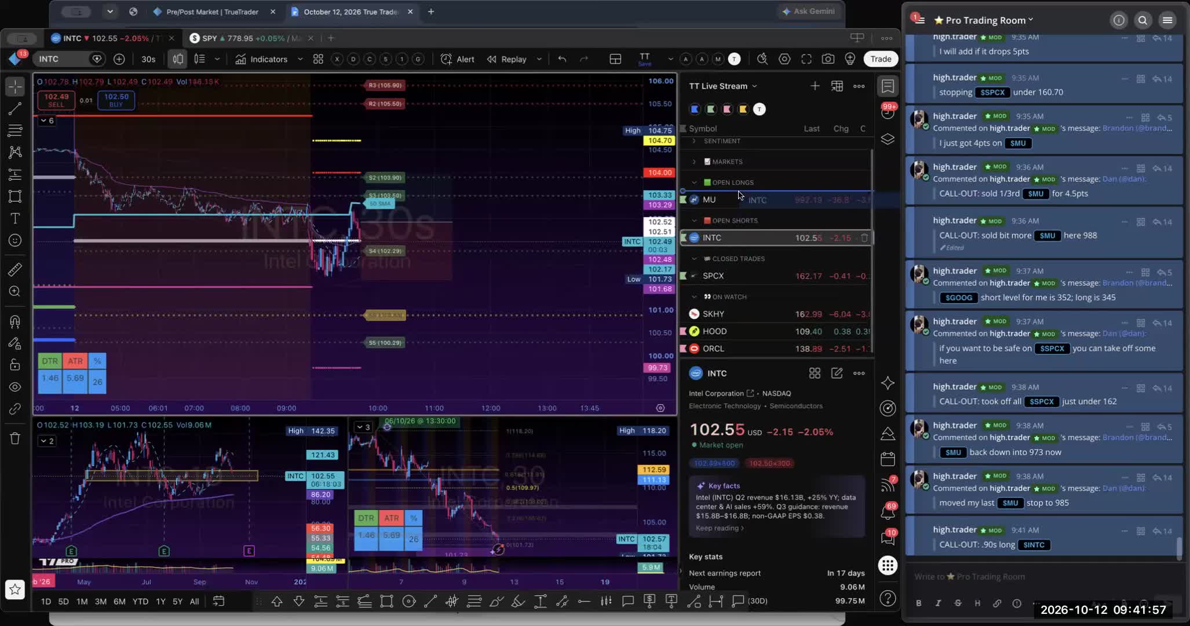
Task: Toggle the object tree layers panel
Action: [x=888, y=139]
